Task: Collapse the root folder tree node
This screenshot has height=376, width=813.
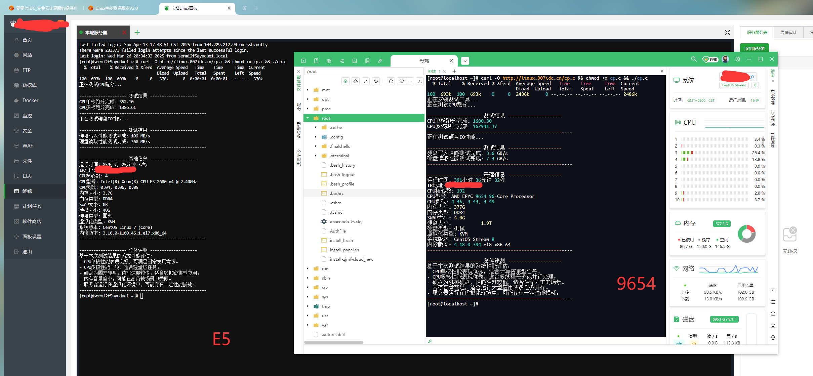Action: [x=308, y=118]
